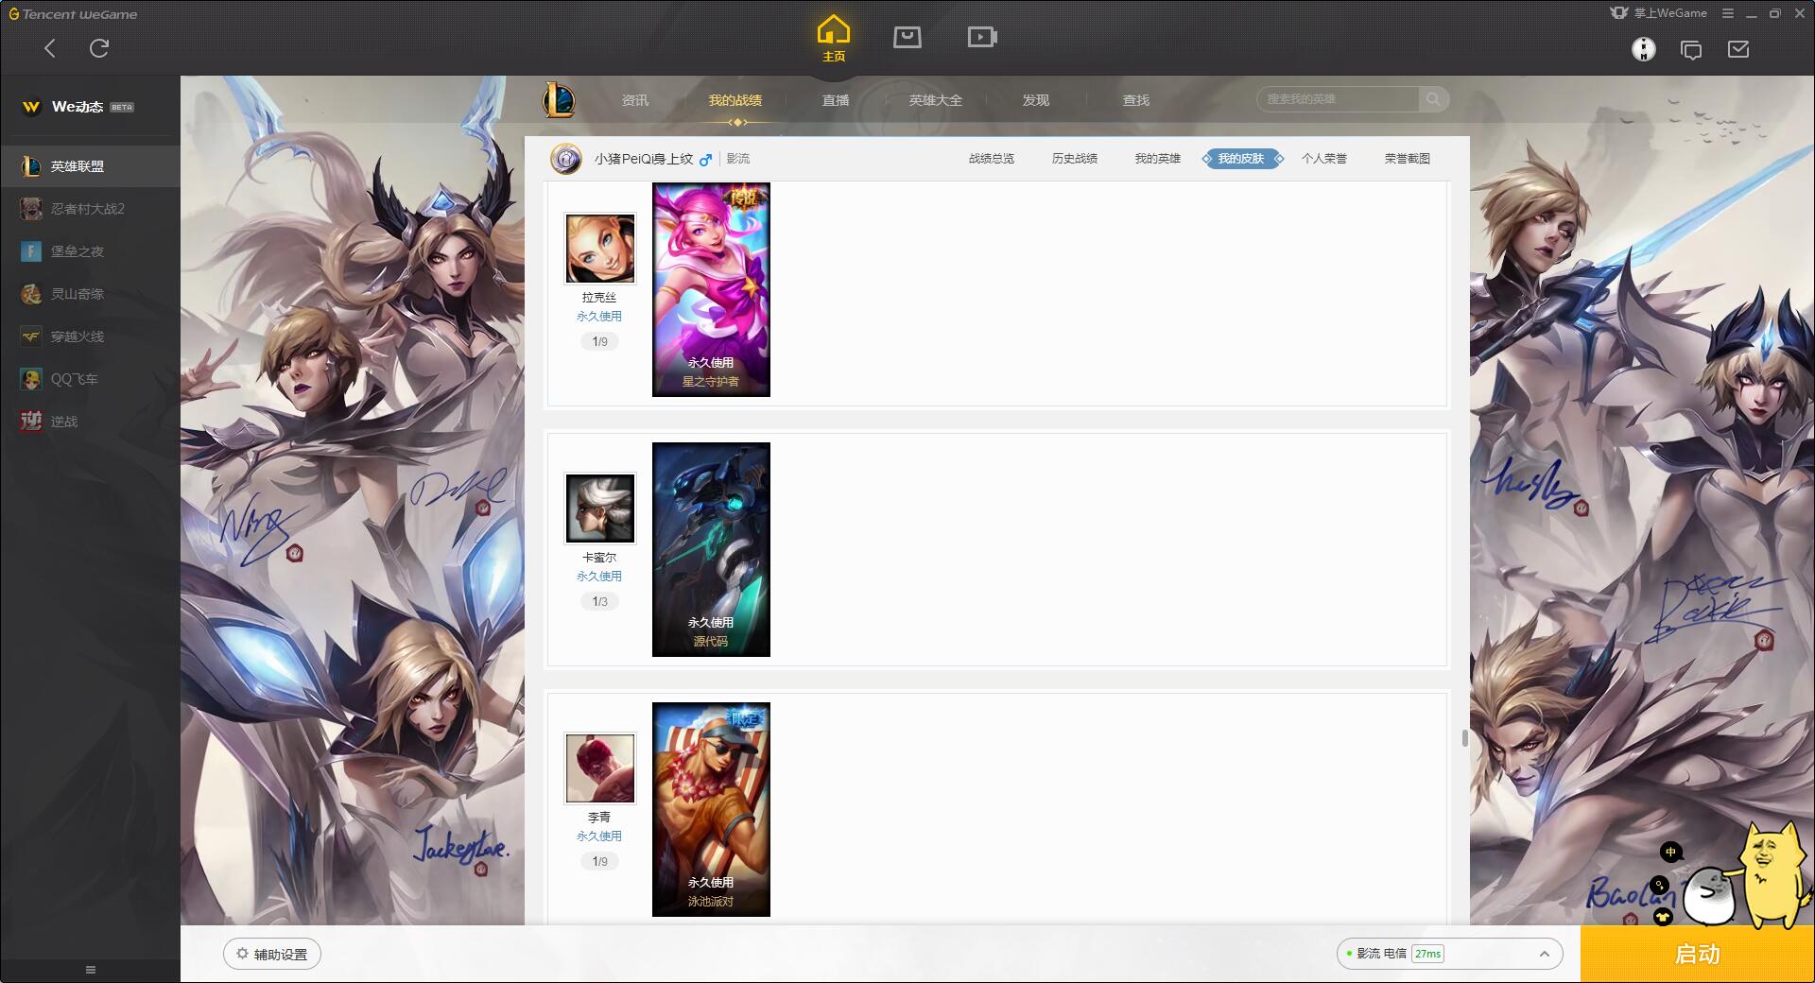Select 逆战 in the sidebar
This screenshot has width=1815, height=983.
point(90,422)
